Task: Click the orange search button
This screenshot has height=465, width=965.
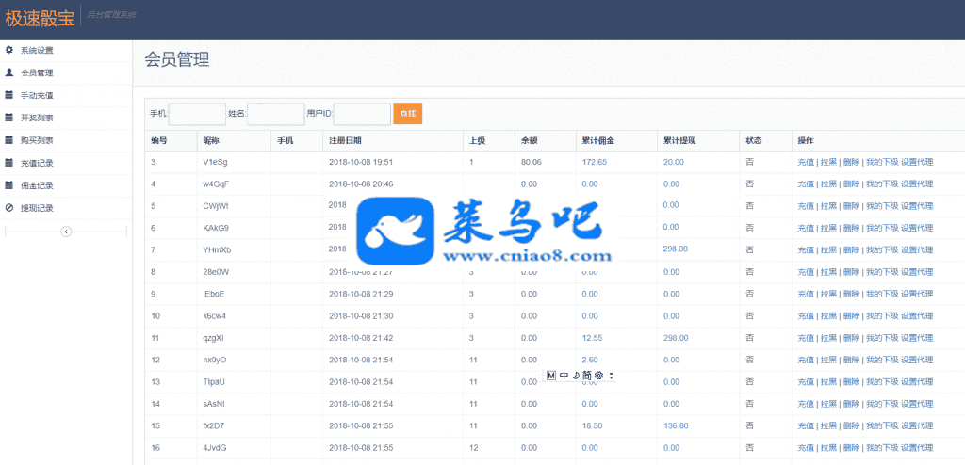Action: click(x=407, y=114)
